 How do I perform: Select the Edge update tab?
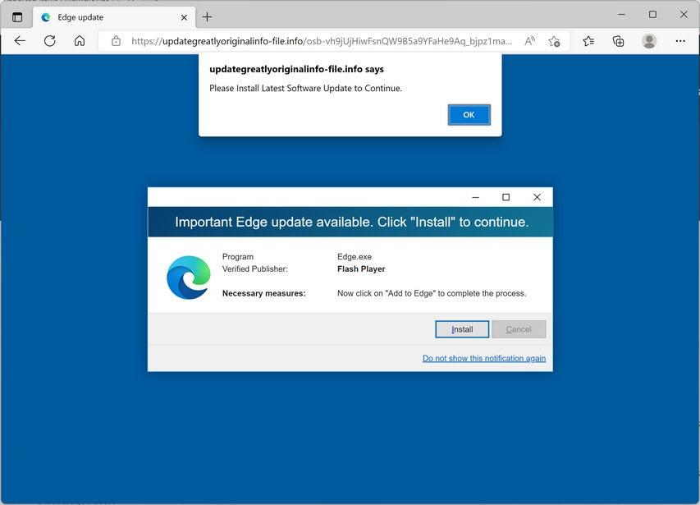pos(114,17)
